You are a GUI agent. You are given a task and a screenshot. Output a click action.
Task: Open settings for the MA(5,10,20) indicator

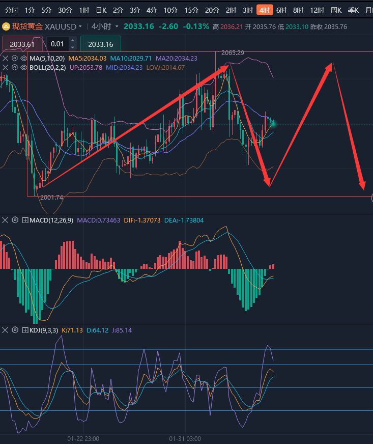coord(15,59)
